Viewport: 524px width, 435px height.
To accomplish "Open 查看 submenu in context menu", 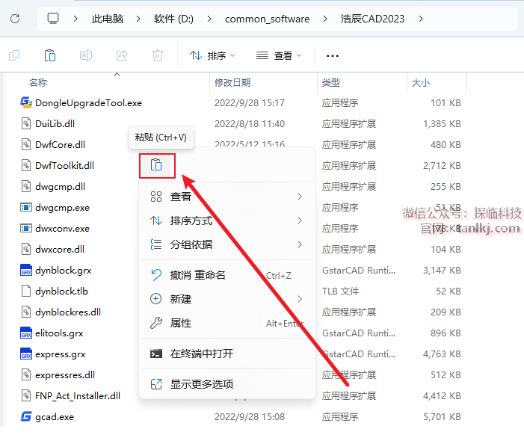I will click(x=227, y=197).
